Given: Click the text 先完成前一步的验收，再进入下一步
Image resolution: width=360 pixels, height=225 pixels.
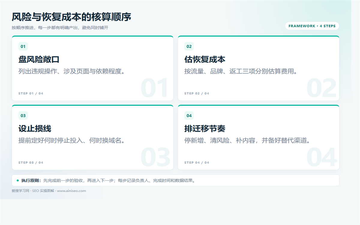Looking at the screenshot, I should click(79, 181).
